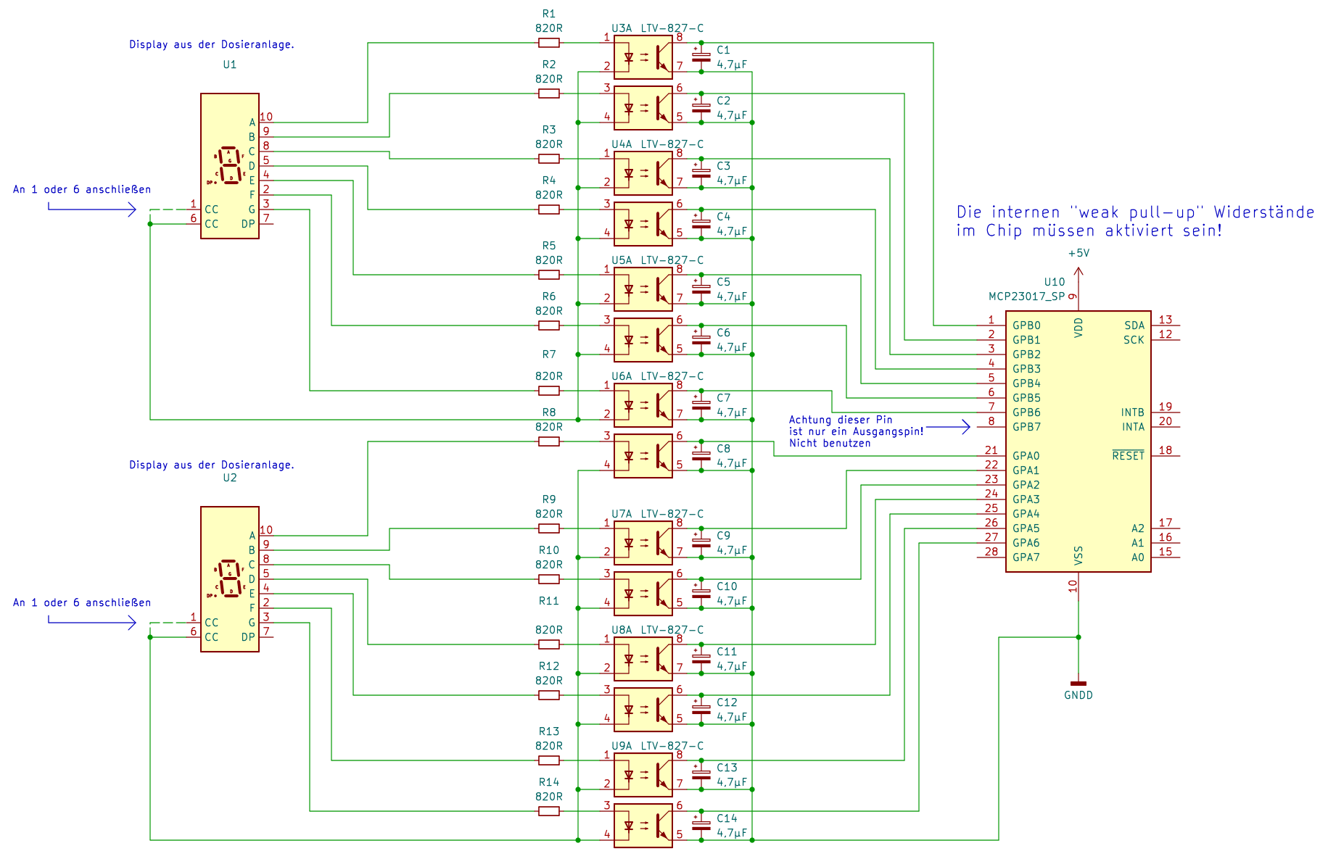Click the 'U6A LTV-827-C' label
The image size is (1328, 859).
(657, 376)
